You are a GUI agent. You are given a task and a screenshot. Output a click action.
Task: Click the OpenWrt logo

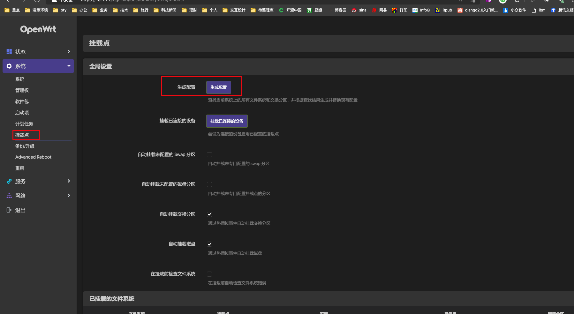(38, 29)
